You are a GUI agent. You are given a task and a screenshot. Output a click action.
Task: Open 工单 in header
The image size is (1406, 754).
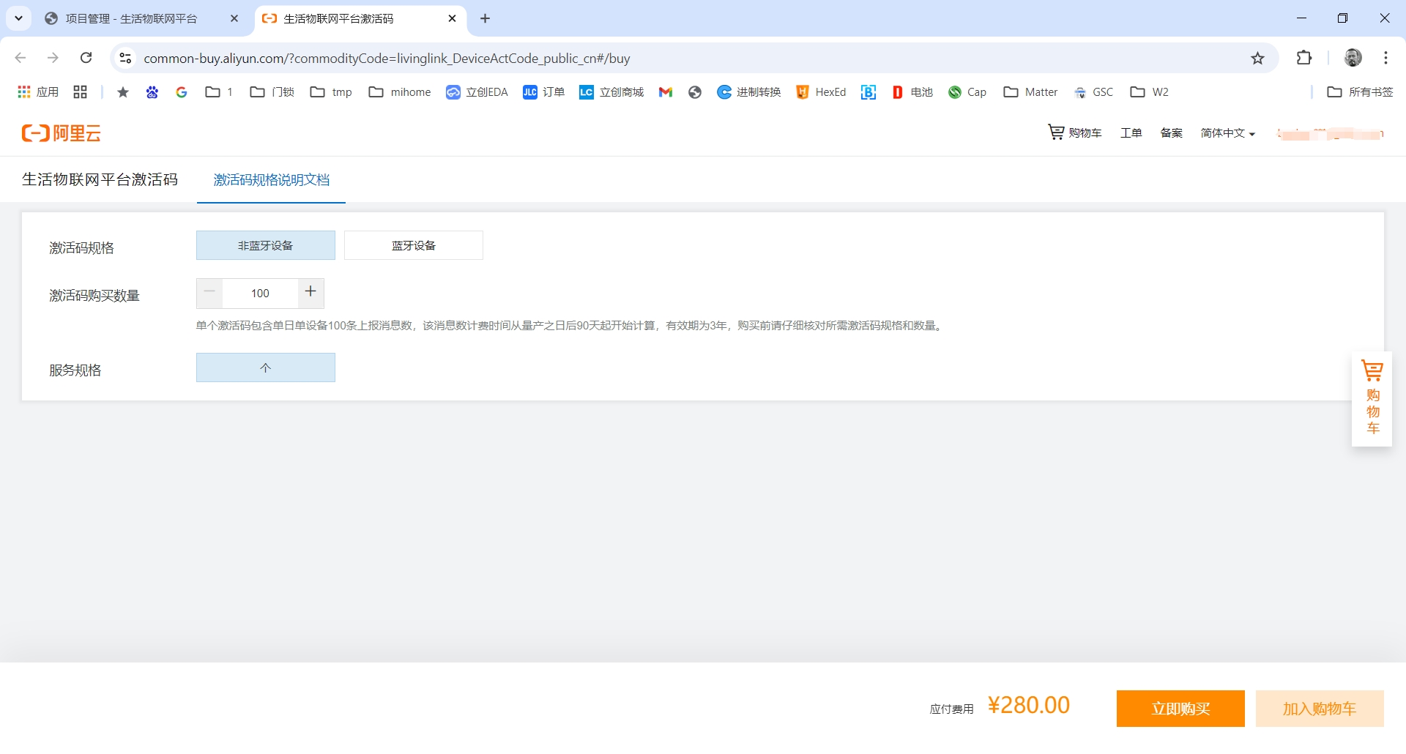click(x=1131, y=132)
